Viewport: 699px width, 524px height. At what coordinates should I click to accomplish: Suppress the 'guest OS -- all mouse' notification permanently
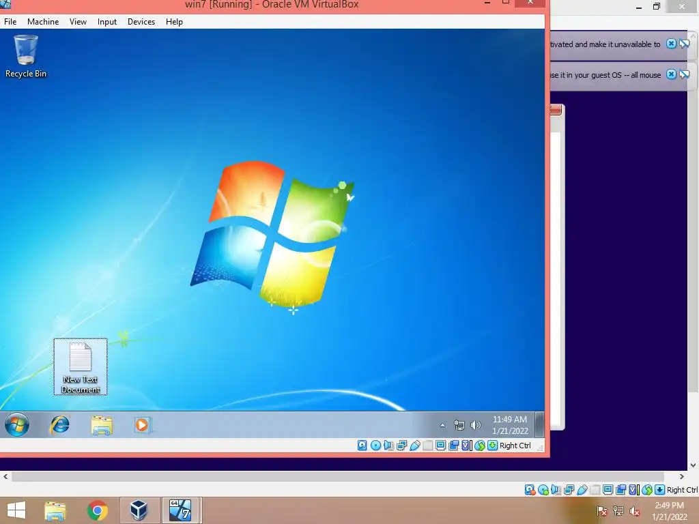coord(684,74)
